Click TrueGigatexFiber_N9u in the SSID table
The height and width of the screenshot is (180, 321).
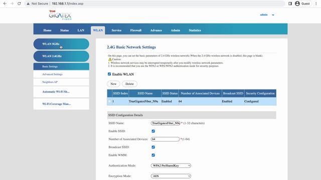click(x=143, y=101)
